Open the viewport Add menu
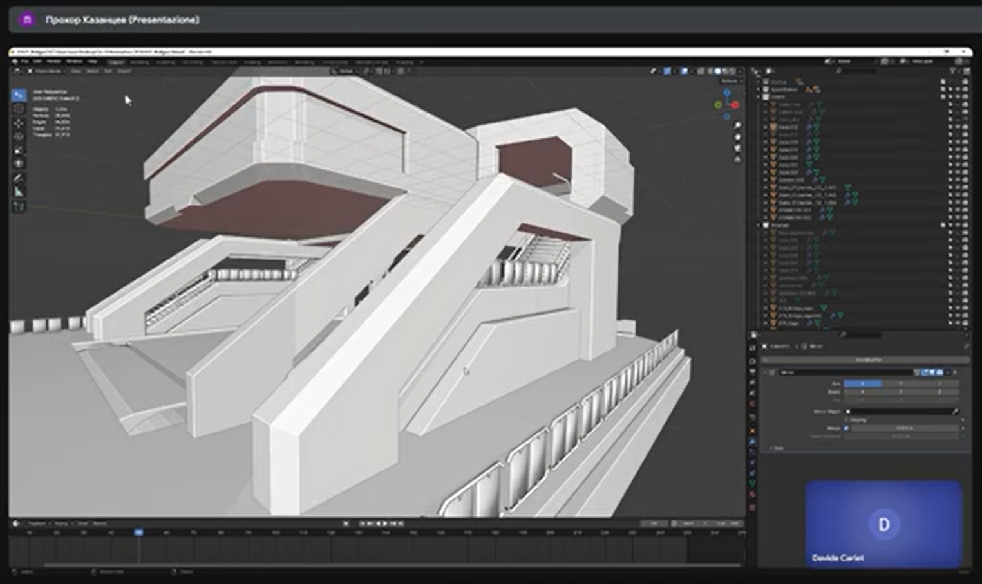The image size is (982, 584). (108, 71)
